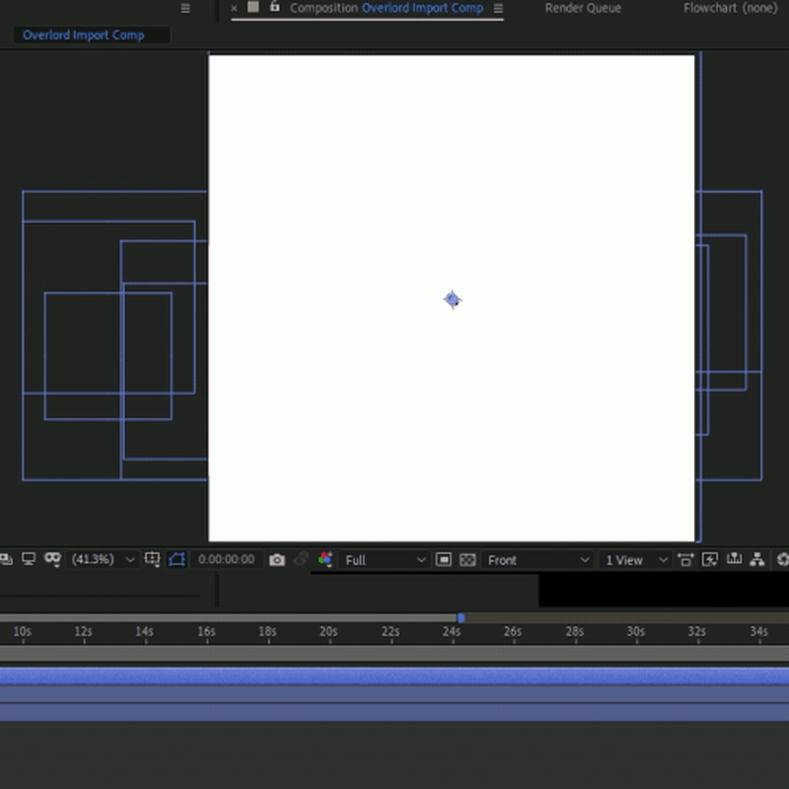Open the 1 View layout dropdown
789x789 pixels.
click(636, 560)
